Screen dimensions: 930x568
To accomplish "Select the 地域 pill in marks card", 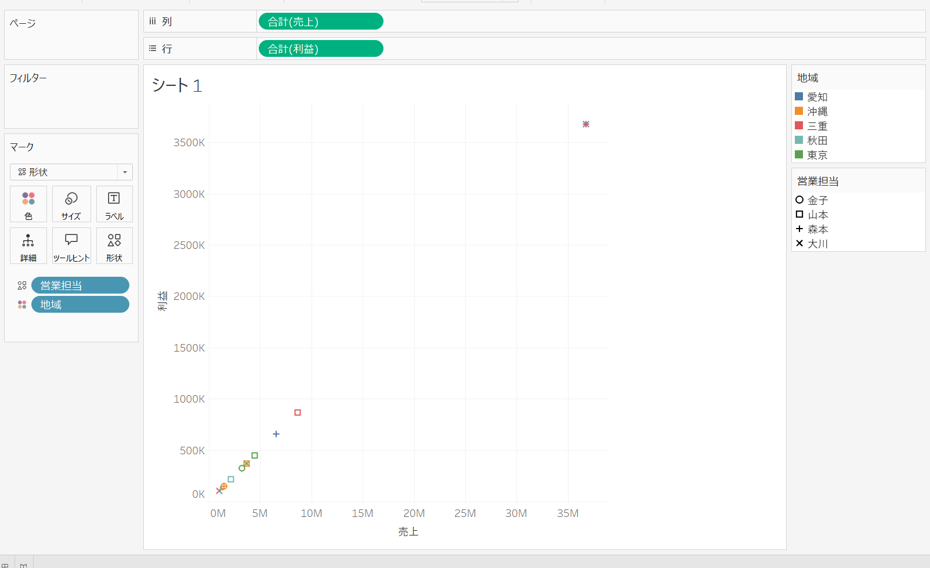I will click(x=80, y=305).
